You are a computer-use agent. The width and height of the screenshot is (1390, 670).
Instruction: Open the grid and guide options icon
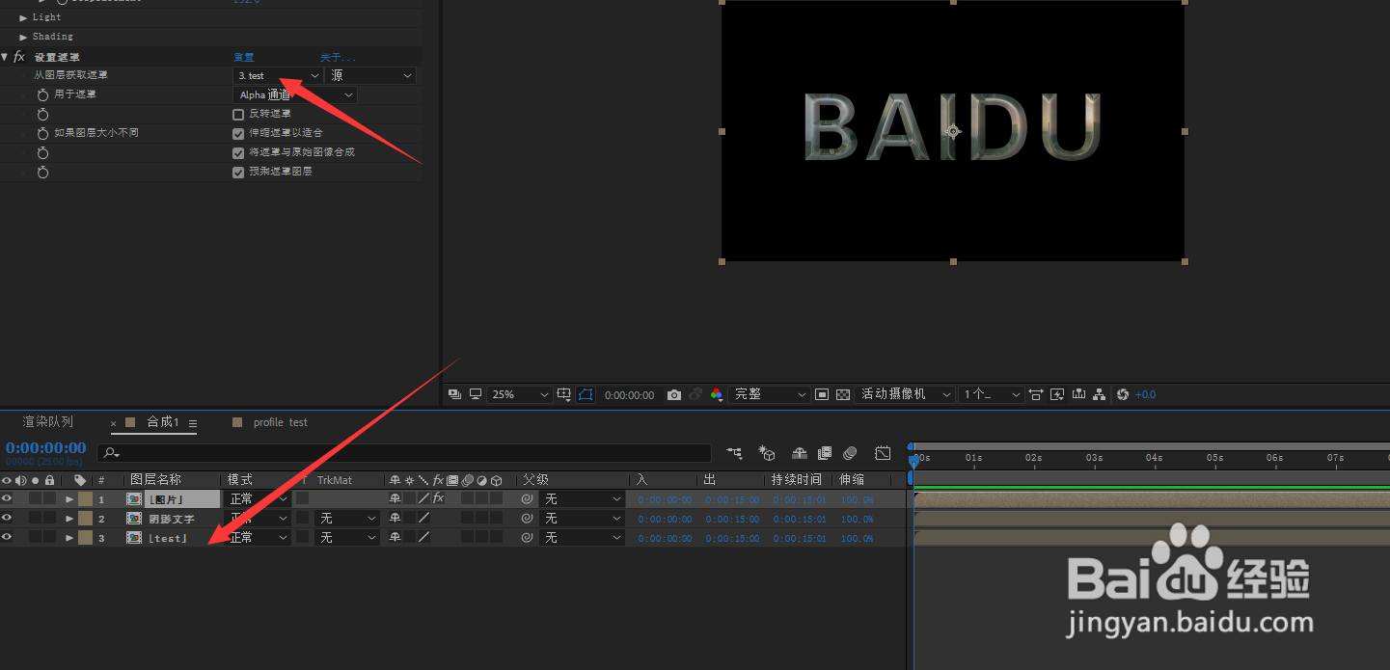(x=565, y=394)
